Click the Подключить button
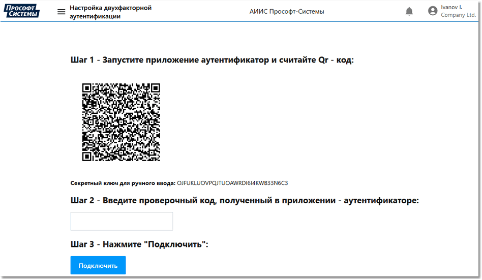482x280 pixels. point(98,265)
